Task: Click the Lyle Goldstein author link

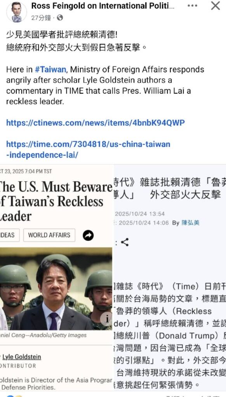Action: pyautogui.click(x=21, y=357)
